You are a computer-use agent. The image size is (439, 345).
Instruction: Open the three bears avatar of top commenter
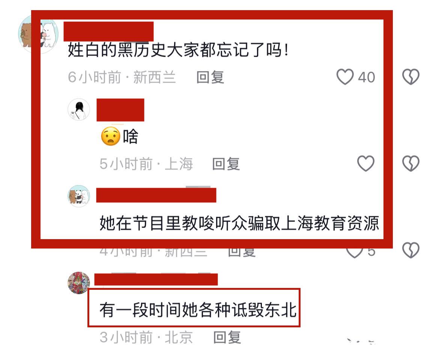pos(38,35)
